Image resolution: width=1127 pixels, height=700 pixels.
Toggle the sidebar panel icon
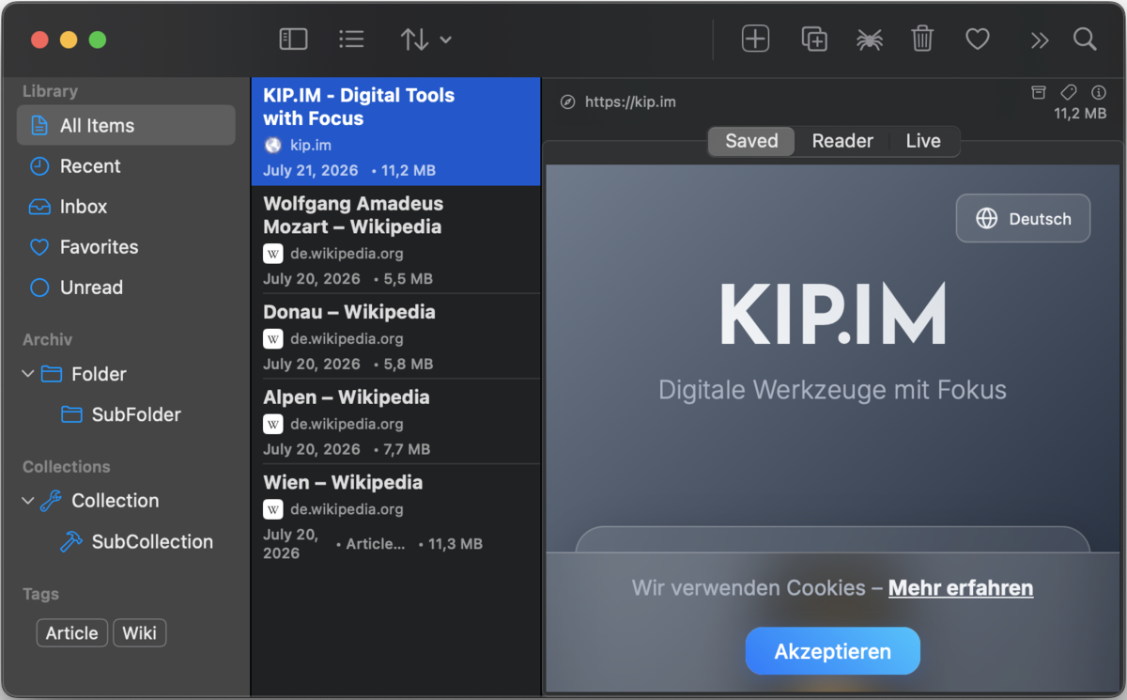pos(293,39)
